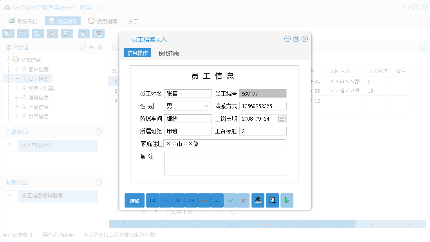Screen dimensions: 430x242
Task: Open the report viewer icon on the top toolbar
Action: pyautogui.click(x=98, y=34)
